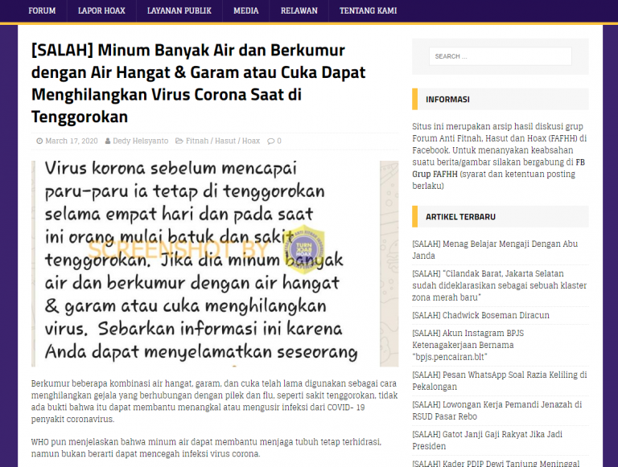Screen dimensions: 618x467
Task: Open article Akun Instagram BPJS Ketenagakerjaan
Action: pyautogui.click(x=468, y=345)
